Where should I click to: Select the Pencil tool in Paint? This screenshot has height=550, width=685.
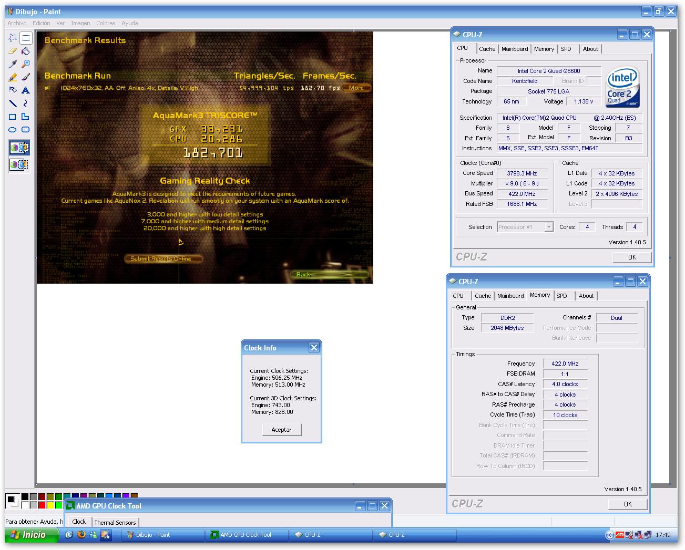13,77
